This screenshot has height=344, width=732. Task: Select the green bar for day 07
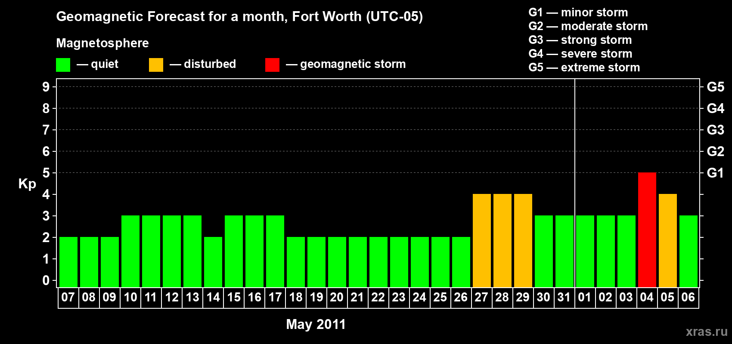click(x=68, y=262)
